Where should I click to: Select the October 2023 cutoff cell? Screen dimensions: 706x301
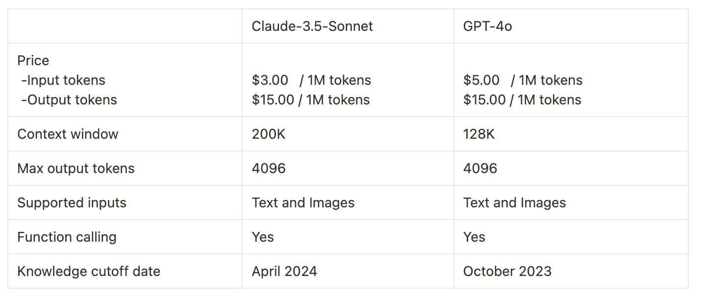coord(507,272)
